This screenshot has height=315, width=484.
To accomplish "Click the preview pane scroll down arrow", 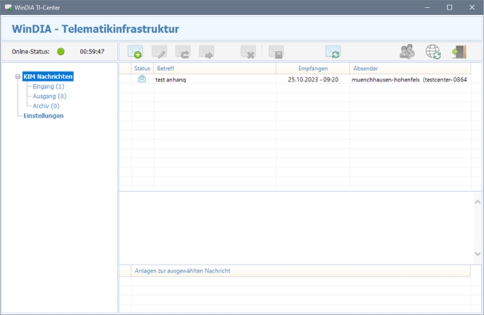I will [478, 254].
